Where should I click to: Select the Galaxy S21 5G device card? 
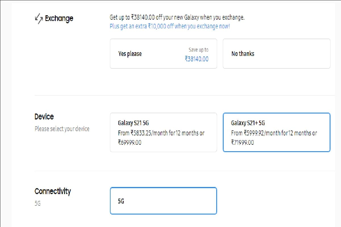163,133
